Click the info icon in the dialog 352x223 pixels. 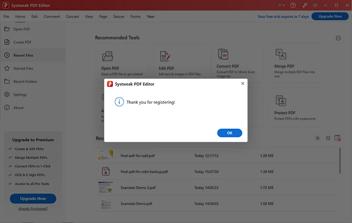(x=119, y=102)
